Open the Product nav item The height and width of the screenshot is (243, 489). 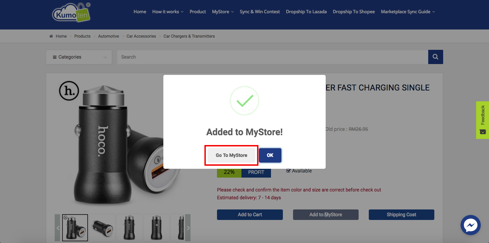tap(198, 12)
